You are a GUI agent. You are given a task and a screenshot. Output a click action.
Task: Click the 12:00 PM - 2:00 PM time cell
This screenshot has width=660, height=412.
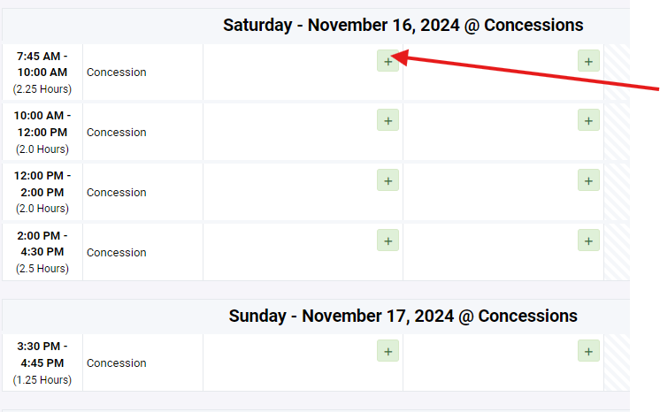click(x=42, y=192)
